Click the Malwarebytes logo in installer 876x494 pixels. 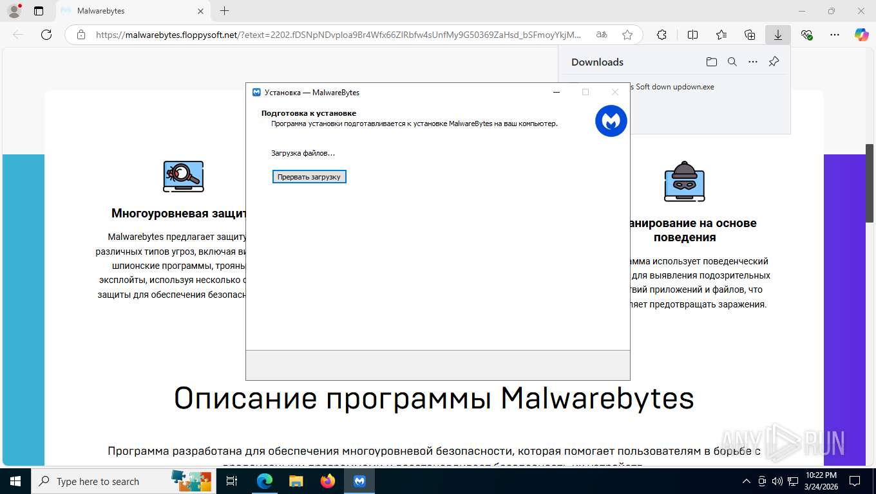(x=611, y=121)
